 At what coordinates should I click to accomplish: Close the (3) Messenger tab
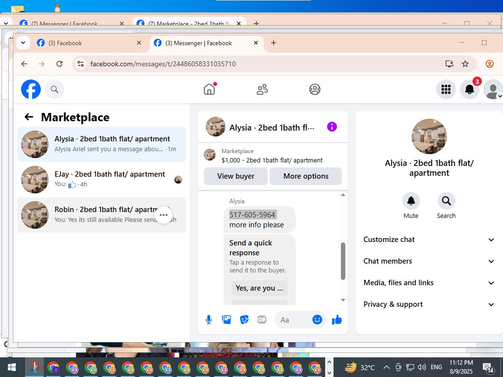[255, 43]
